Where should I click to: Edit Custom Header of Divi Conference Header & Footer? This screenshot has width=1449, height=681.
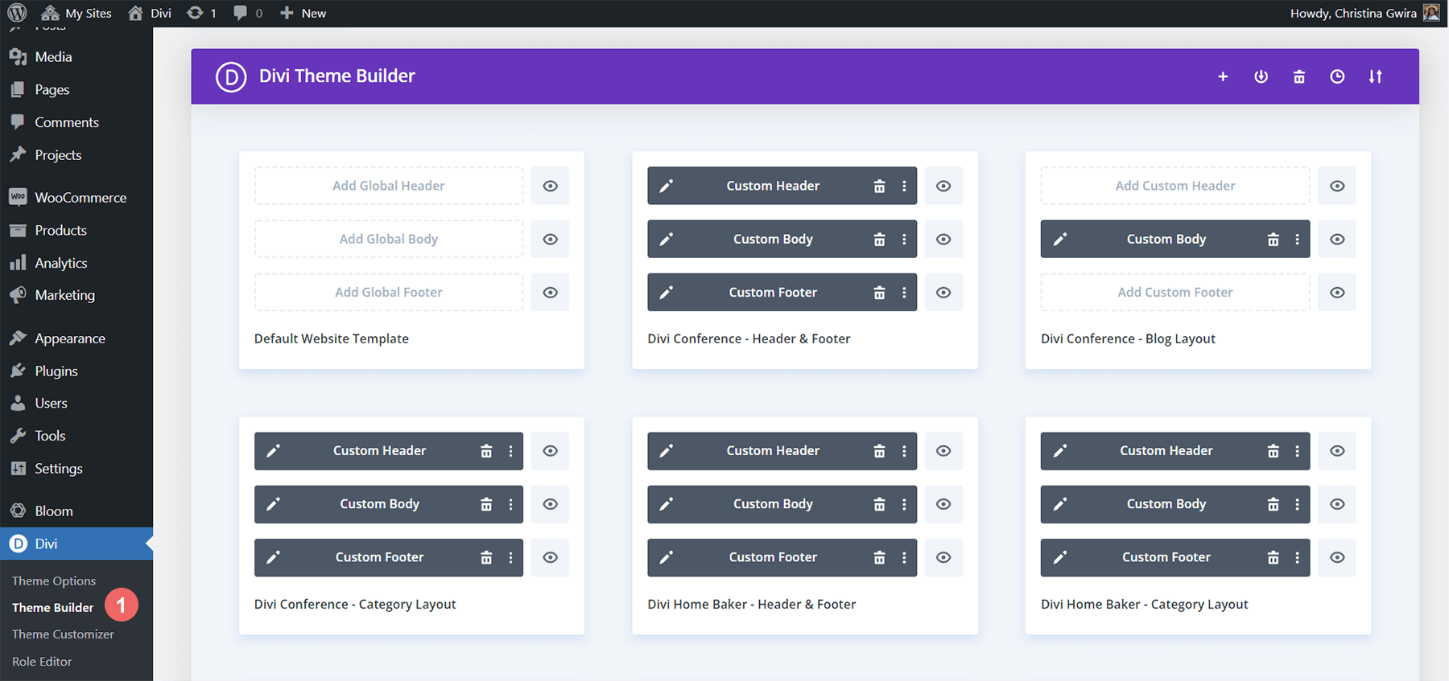(x=667, y=186)
